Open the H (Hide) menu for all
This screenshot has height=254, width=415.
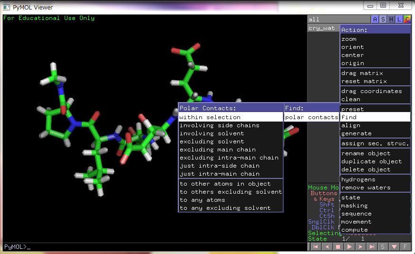tap(391, 19)
